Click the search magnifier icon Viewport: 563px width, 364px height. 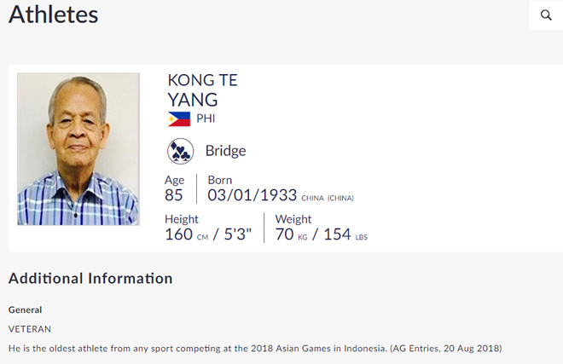click(x=546, y=15)
